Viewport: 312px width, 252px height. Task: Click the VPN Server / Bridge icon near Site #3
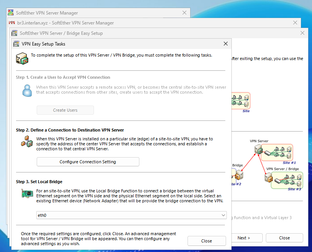tap(268, 178)
